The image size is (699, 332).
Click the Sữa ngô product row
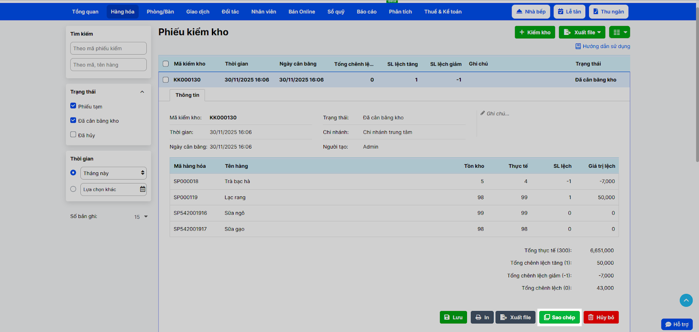[394, 213]
